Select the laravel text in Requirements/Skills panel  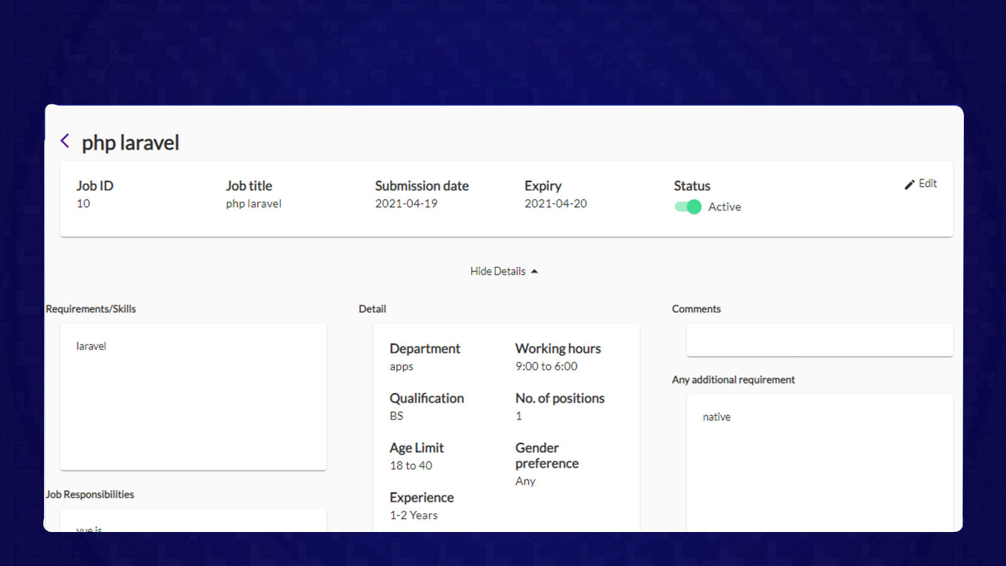coord(91,345)
